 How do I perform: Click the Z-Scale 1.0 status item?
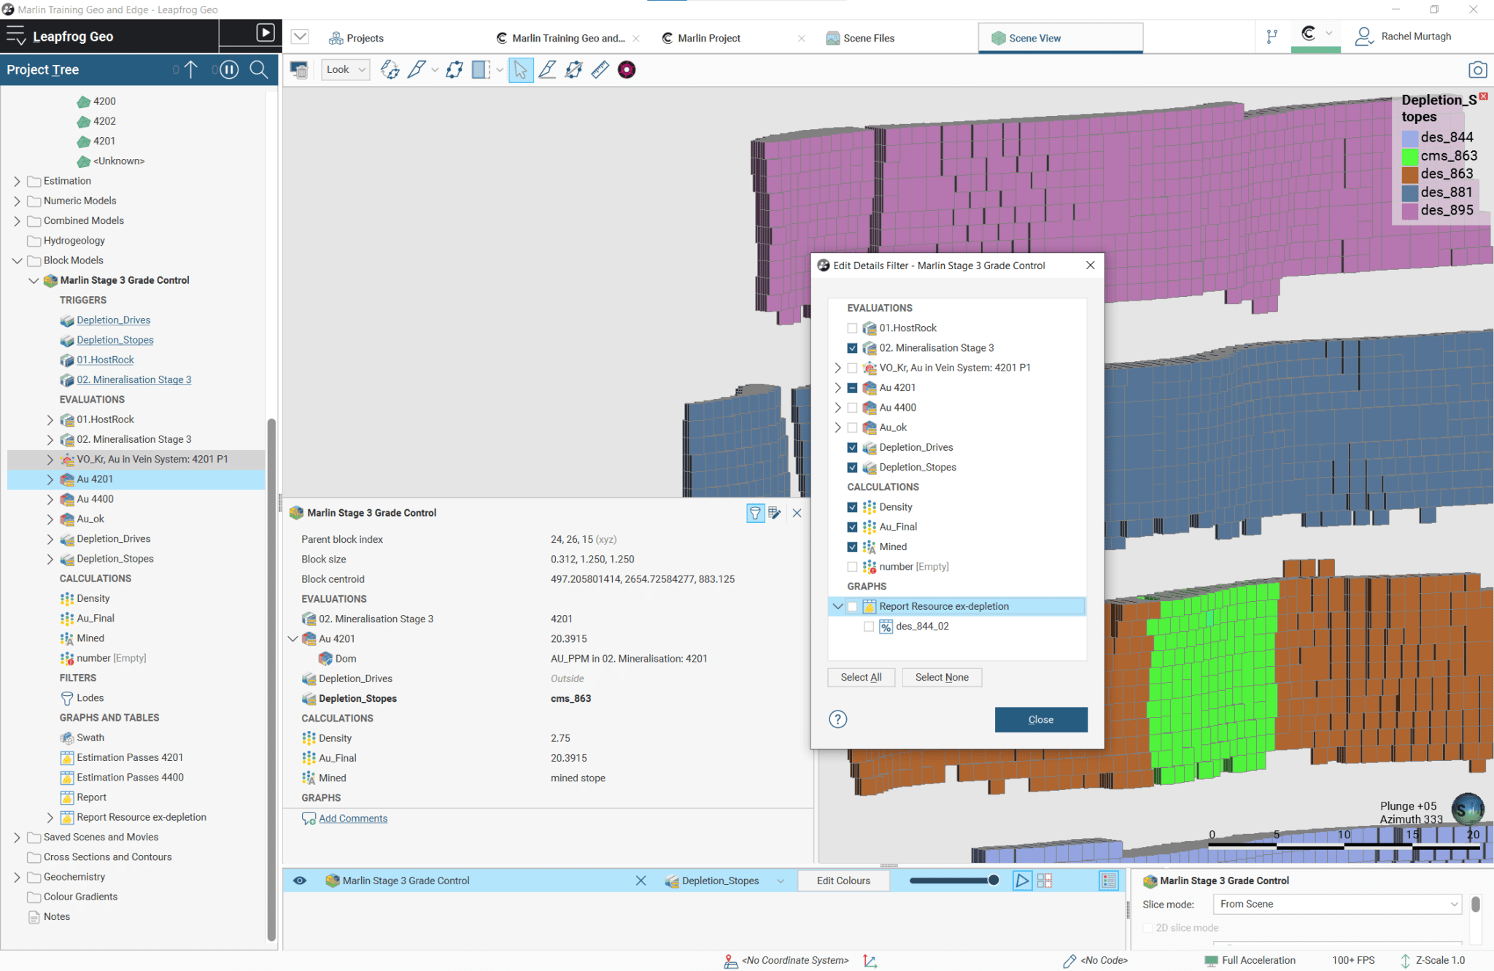click(1433, 960)
